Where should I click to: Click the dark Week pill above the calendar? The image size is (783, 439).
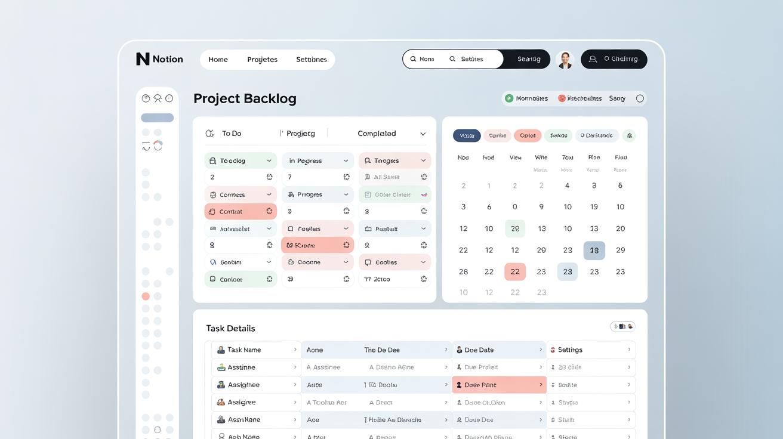tap(466, 135)
